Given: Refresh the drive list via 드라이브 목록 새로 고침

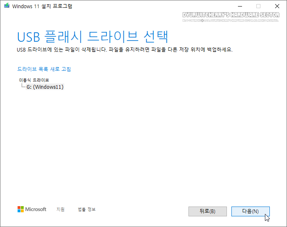Looking at the screenshot, I should coord(44,69).
